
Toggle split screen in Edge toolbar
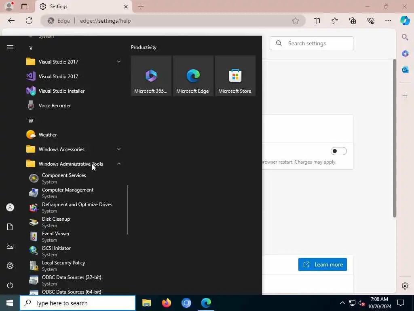[317, 21]
